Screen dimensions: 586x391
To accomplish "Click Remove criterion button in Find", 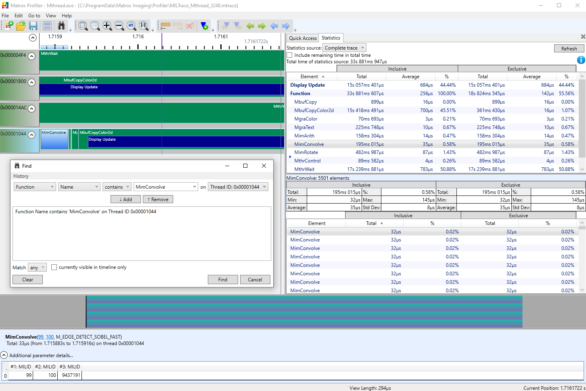I will 158,199.
